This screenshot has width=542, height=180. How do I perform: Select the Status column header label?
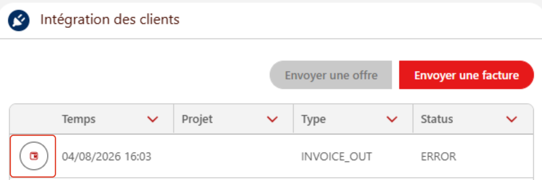pyautogui.click(x=437, y=119)
